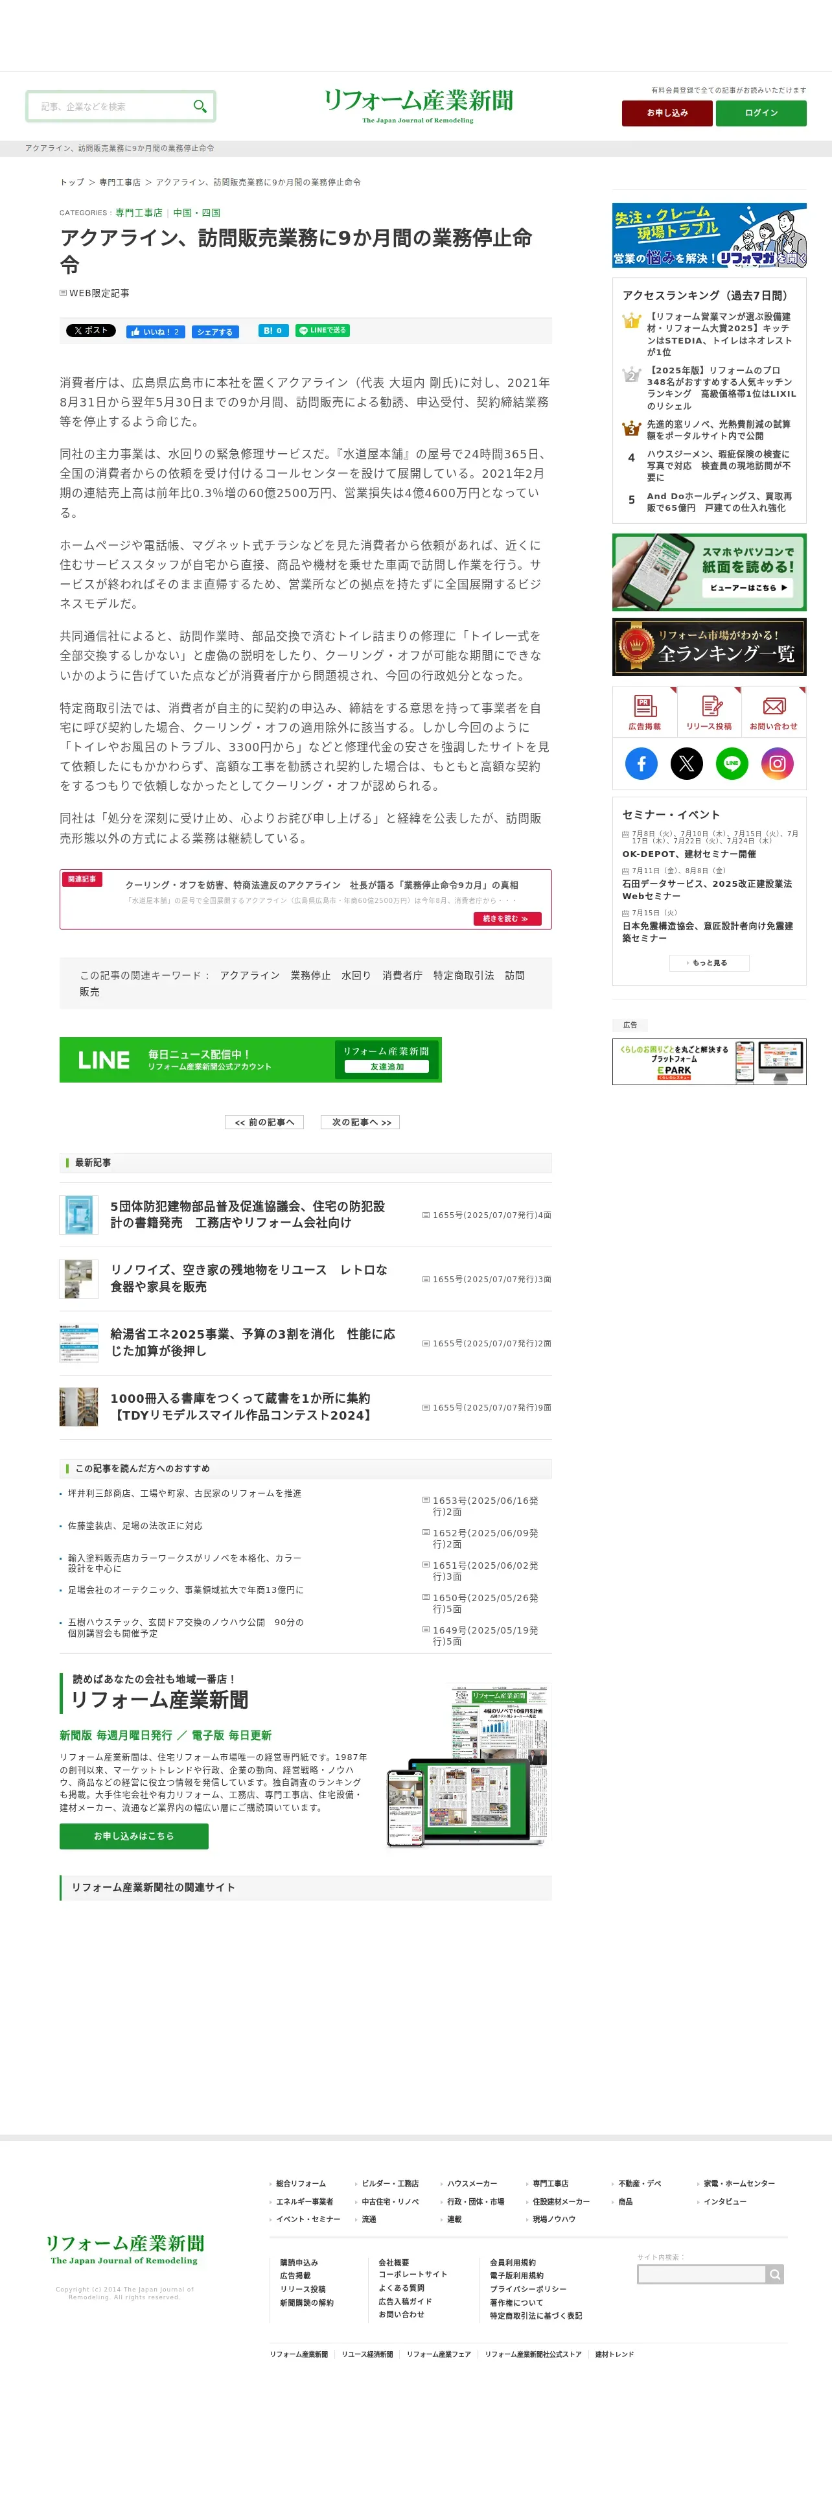Open footer 建材トレンド link
Screen dimensions: 832x2497
[x=614, y=2354]
